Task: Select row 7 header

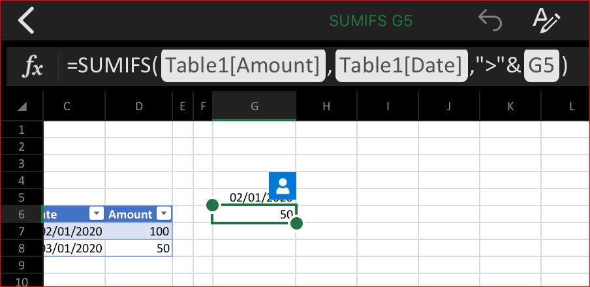Action: coord(22,232)
